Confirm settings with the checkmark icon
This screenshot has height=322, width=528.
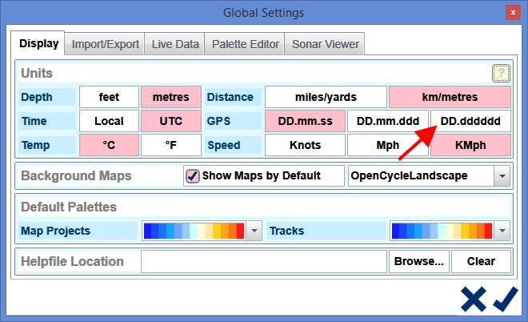pyautogui.click(x=505, y=299)
